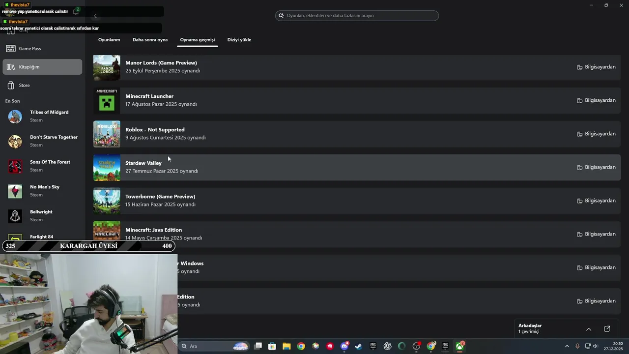This screenshot has width=629, height=354.
Task: Click Bilgisayardan on Towerborne row
Action: [x=596, y=201]
